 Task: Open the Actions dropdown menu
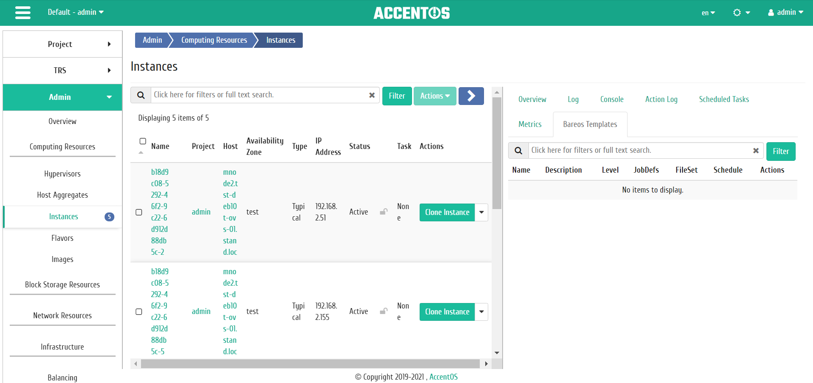click(435, 96)
